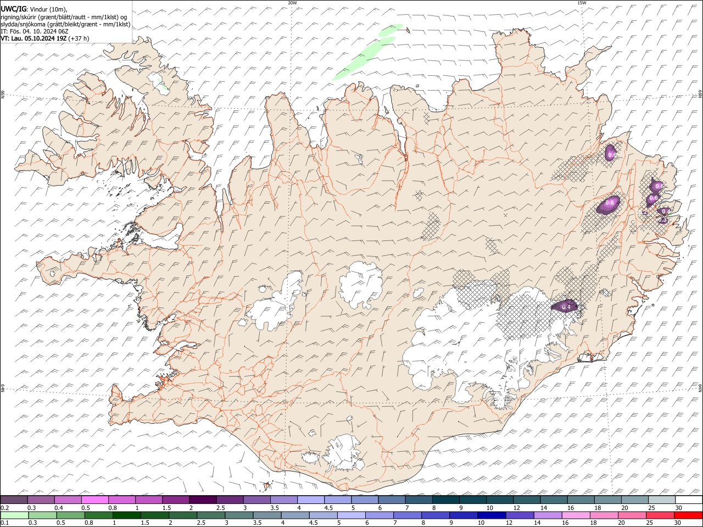Click the rain legend swatch labeled 2.5

[210, 515]
